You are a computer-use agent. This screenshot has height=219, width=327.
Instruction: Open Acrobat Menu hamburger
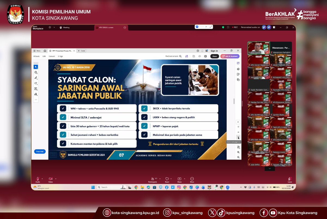37,51
